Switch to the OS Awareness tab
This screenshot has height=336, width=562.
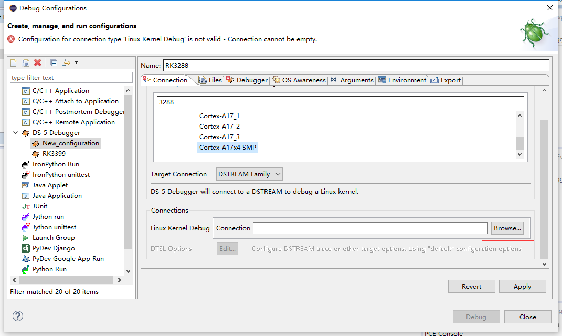click(x=299, y=80)
